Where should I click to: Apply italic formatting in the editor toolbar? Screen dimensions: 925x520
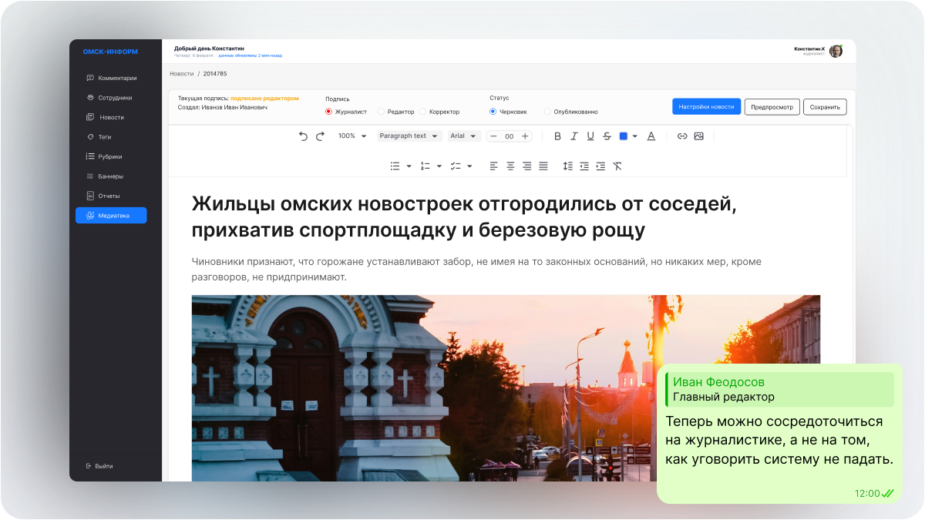click(x=573, y=136)
